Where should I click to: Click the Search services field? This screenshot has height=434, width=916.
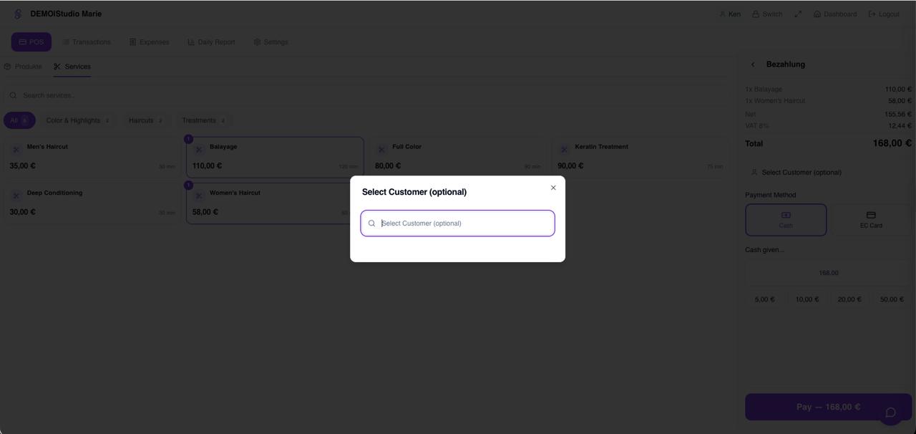pyautogui.click(x=365, y=95)
